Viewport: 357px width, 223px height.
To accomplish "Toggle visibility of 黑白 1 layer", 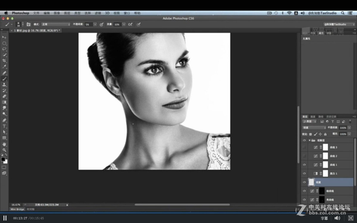I will pos(304,173).
